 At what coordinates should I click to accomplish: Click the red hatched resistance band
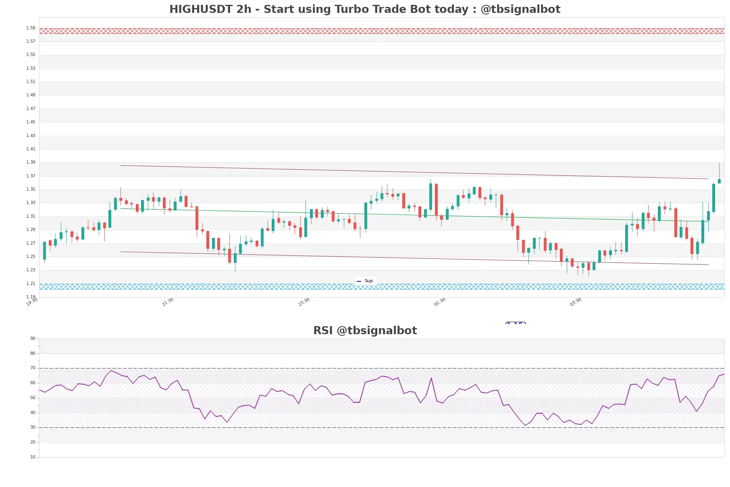(382, 31)
